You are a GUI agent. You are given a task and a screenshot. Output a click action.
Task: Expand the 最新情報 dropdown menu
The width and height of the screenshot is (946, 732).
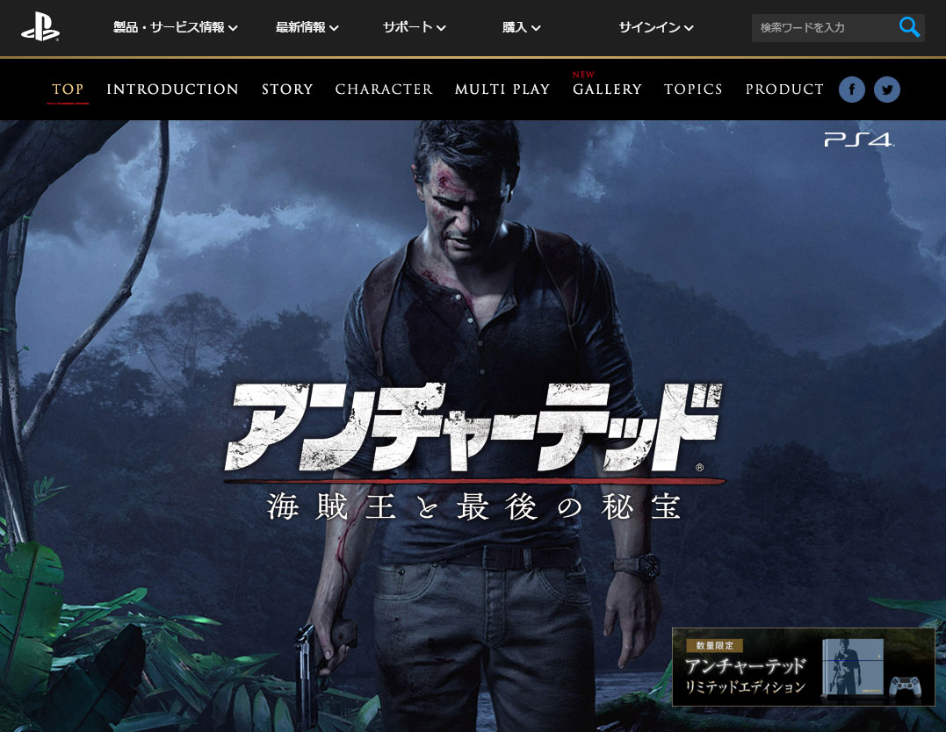coord(307,27)
